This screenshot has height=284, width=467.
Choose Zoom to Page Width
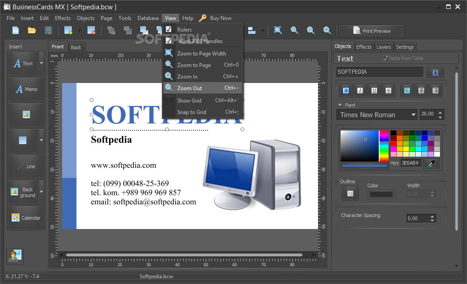coord(203,54)
